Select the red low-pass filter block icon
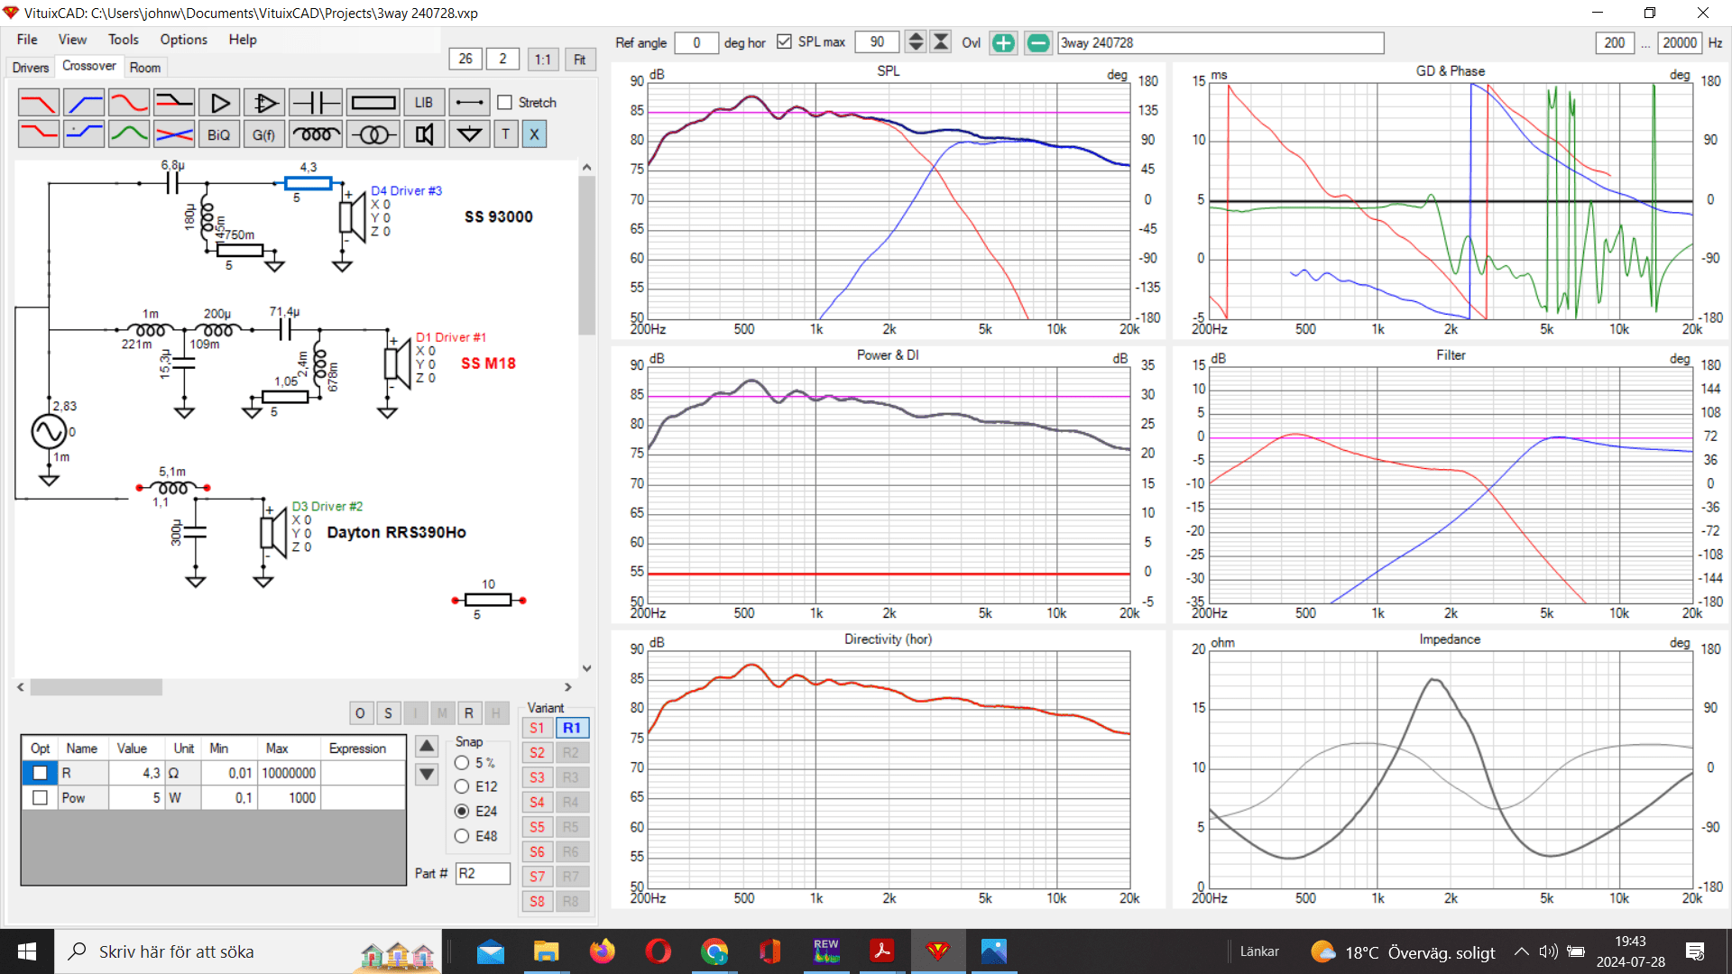This screenshot has height=974, width=1732. (x=39, y=103)
